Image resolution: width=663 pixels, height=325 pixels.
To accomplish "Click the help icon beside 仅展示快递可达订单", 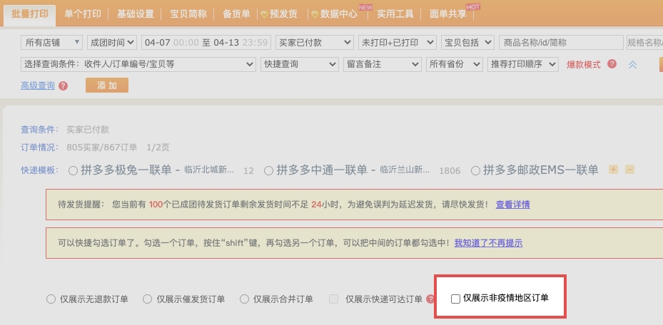I will [430, 299].
